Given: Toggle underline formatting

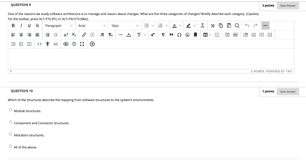Looking at the screenshot, I should click(x=29, y=26).
